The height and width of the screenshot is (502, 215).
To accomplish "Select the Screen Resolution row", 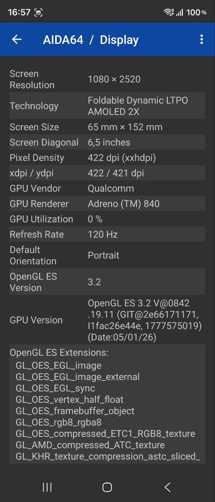I will pos(107,79).
